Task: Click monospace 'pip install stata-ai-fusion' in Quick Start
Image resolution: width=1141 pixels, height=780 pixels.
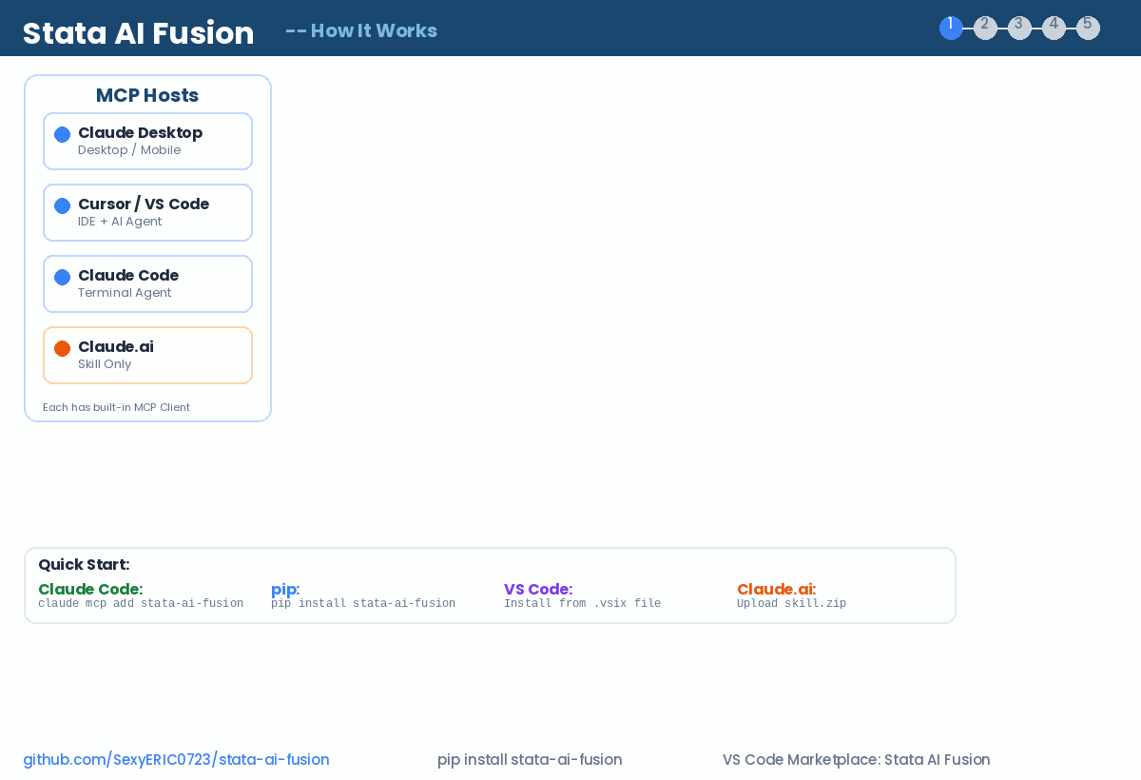Action: (363, 603)
